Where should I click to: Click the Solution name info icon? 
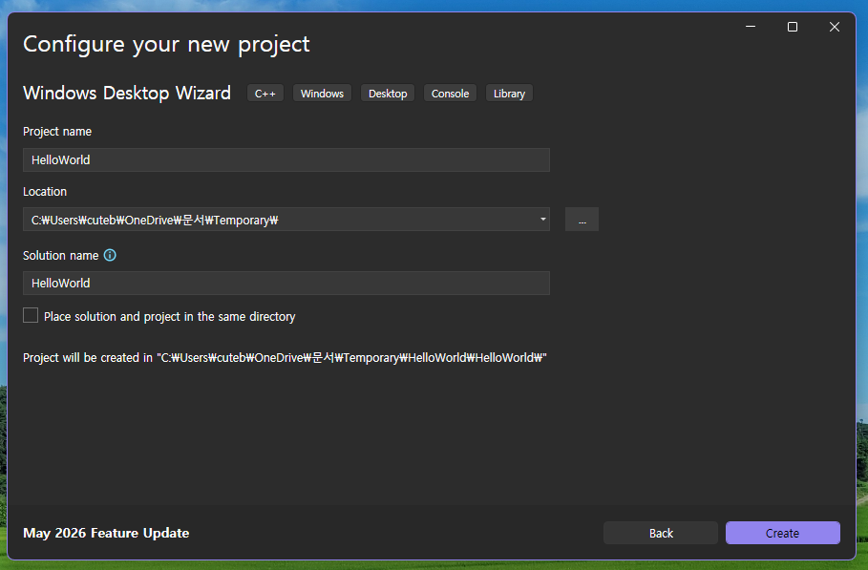(x=110, y=255)
